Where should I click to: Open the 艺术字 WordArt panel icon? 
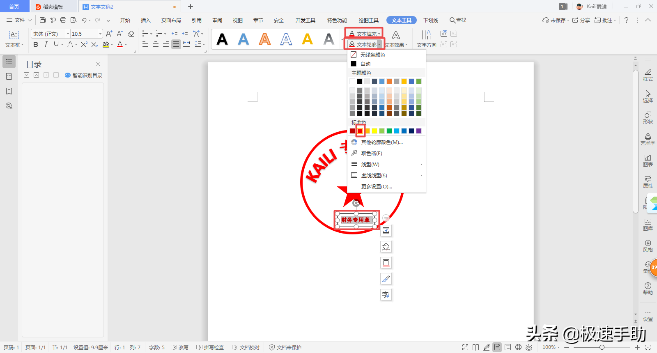[x=648, y=139]
